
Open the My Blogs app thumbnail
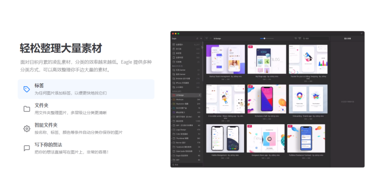pos(267,59)
